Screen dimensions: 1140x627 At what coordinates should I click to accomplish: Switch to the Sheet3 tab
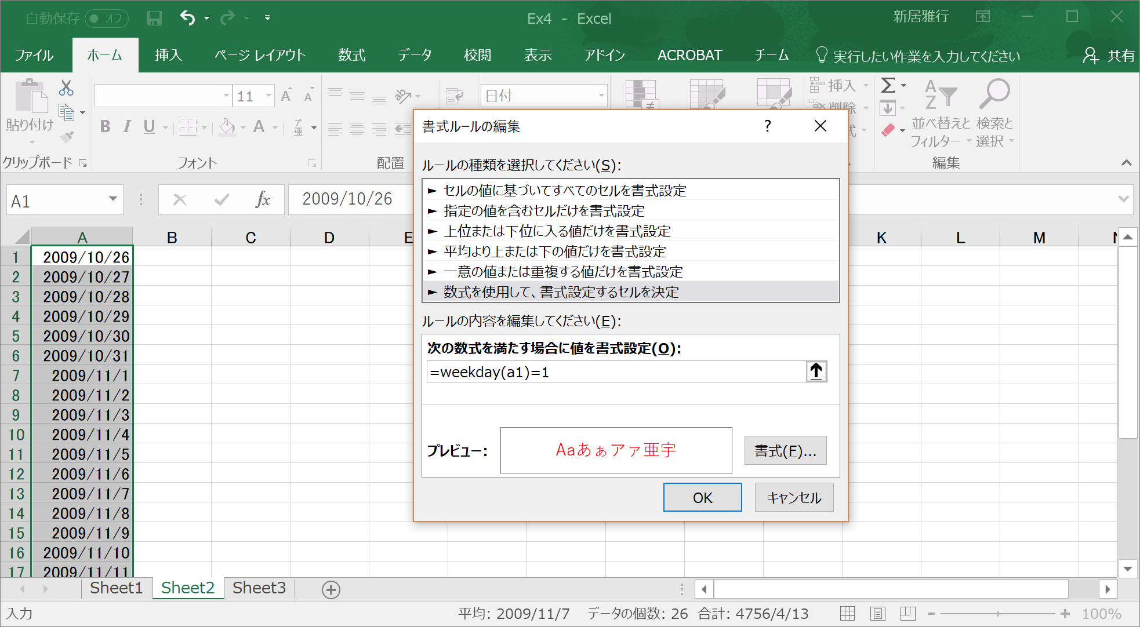(x=259, y=588)
